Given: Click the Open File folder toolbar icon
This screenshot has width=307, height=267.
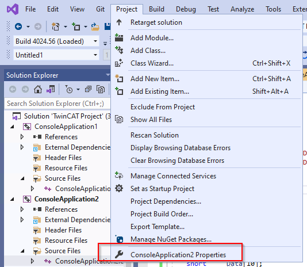Looking at the screenshot, I should click(95, 26).
